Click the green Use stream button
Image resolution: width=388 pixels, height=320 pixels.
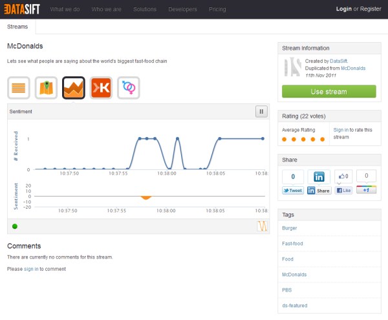click(329, 92)
